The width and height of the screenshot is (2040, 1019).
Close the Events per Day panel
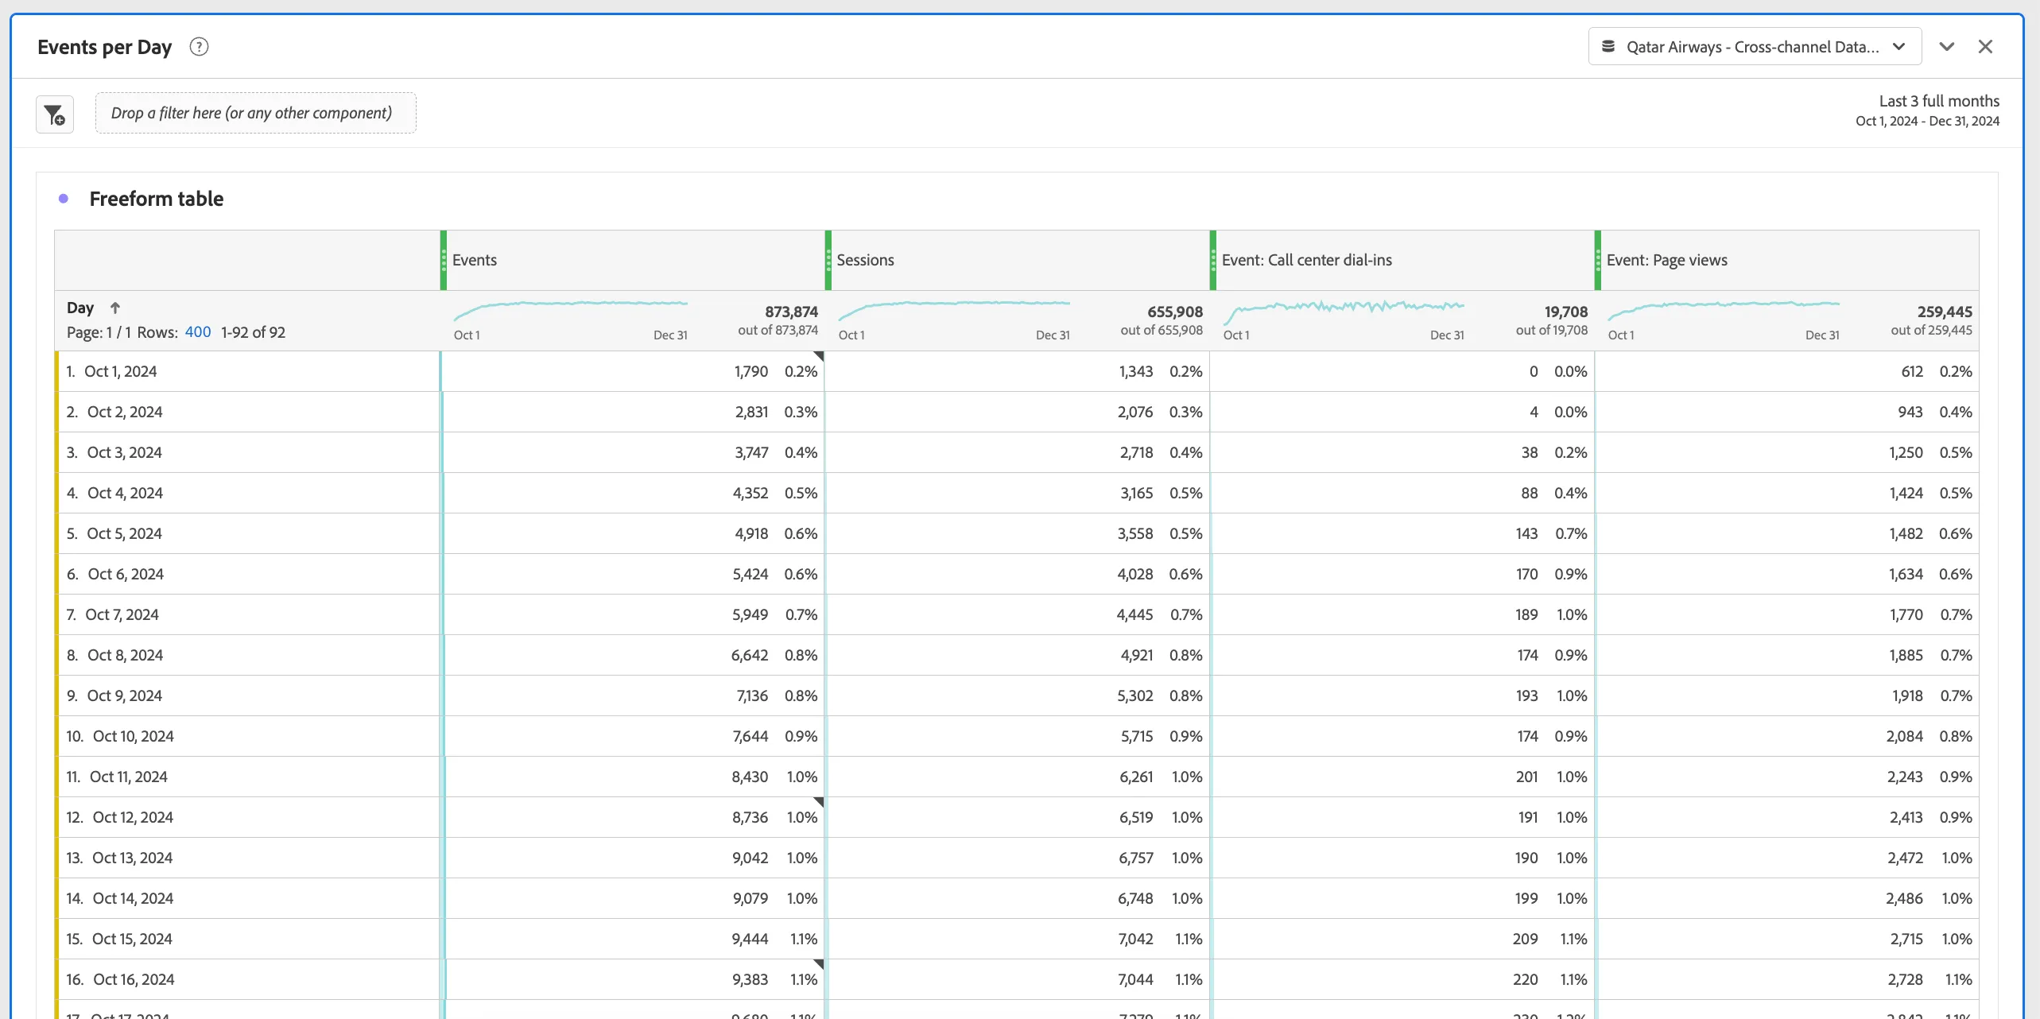point(1985,46)
